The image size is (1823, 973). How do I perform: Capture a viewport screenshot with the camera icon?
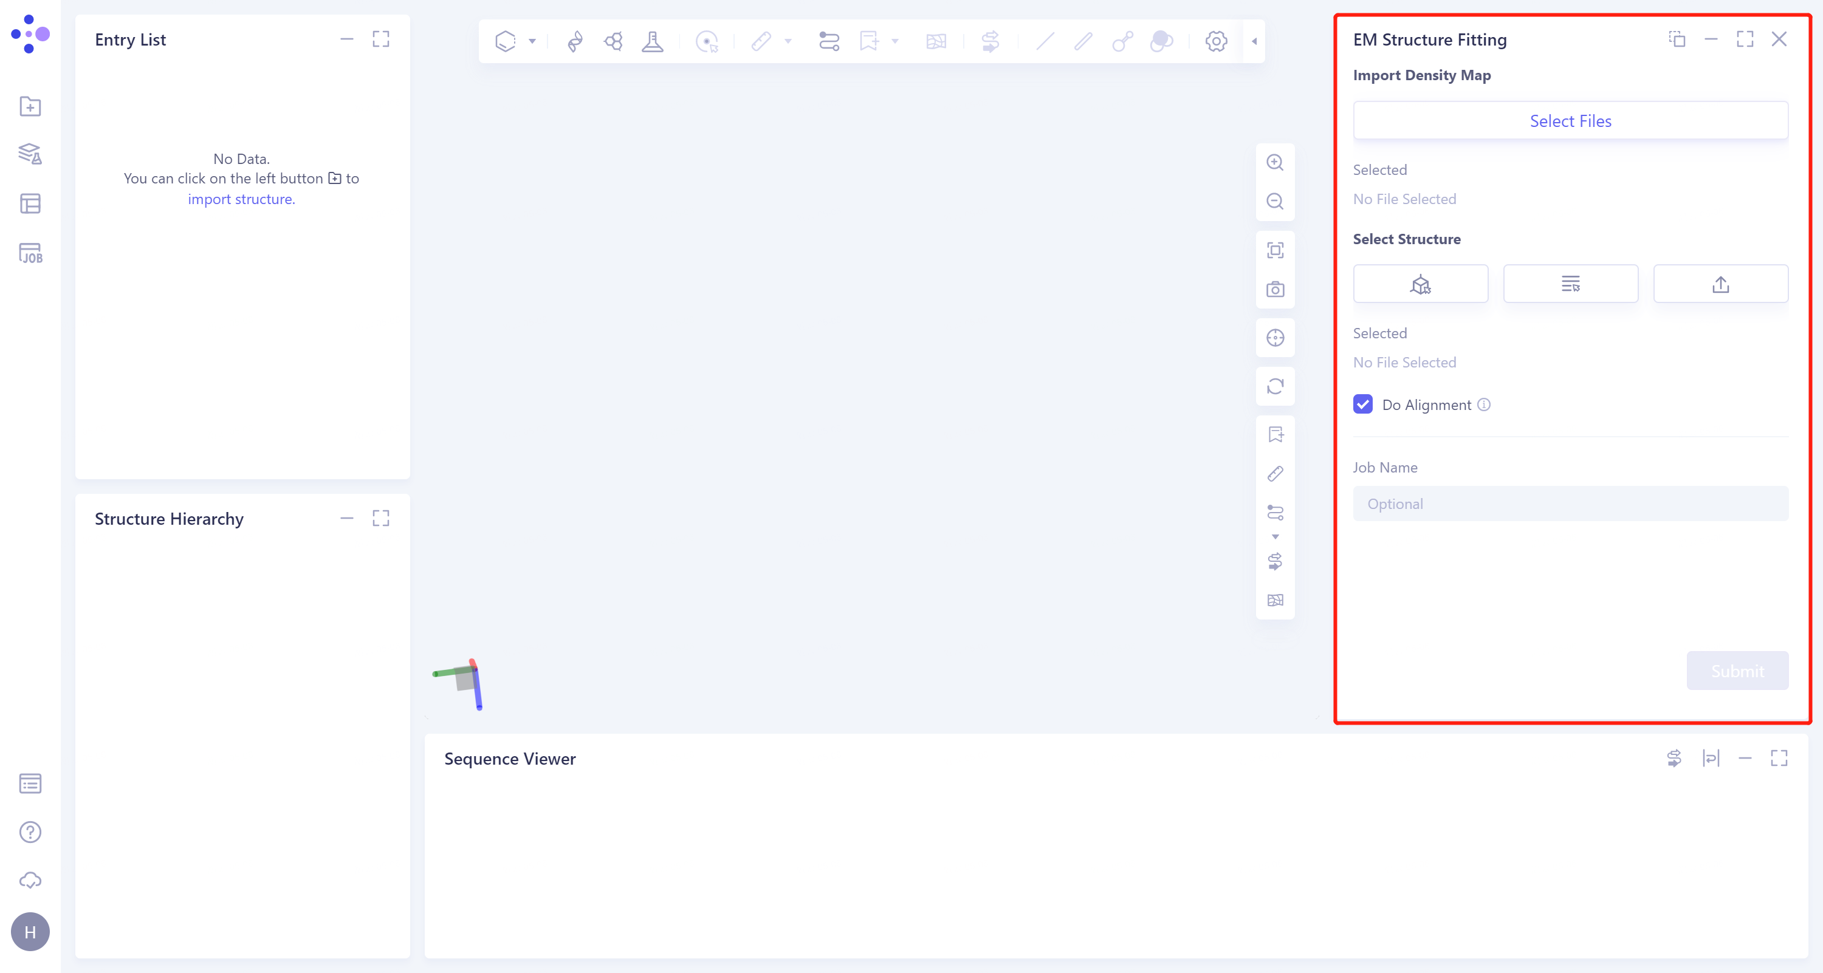point(1275,290)
